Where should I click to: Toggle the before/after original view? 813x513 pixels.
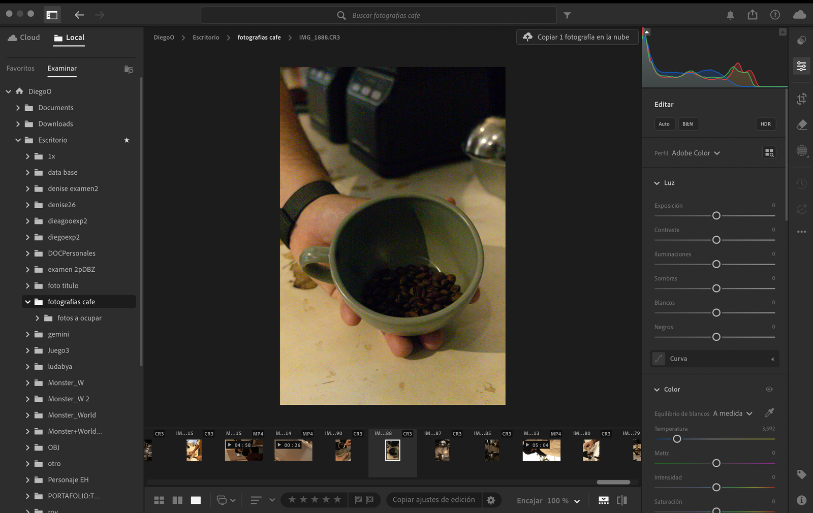pos(621,500)
